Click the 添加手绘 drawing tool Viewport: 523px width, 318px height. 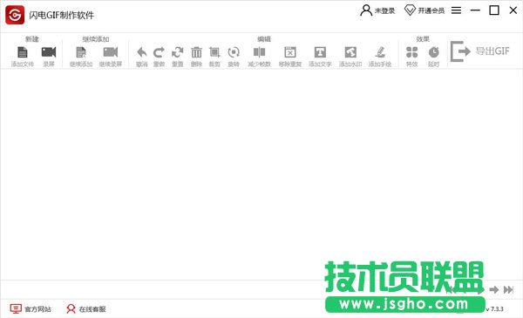380,52
